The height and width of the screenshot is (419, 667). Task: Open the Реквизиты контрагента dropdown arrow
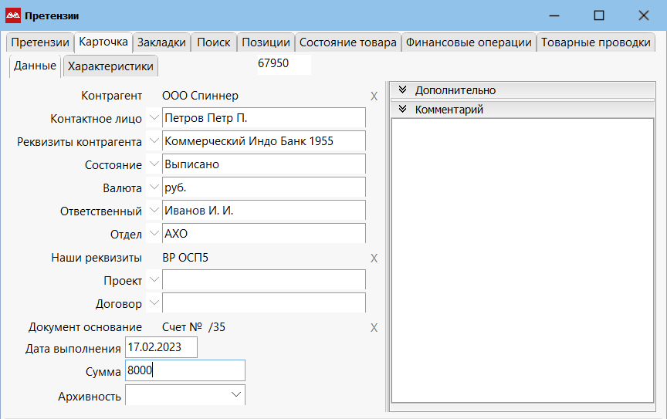[x=153, y=141]
